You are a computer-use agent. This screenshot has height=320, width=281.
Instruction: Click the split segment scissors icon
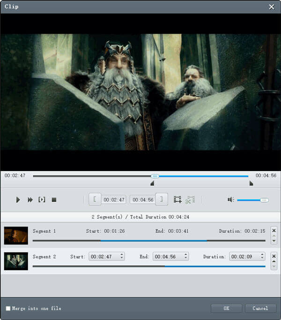[x=190, y=200]
